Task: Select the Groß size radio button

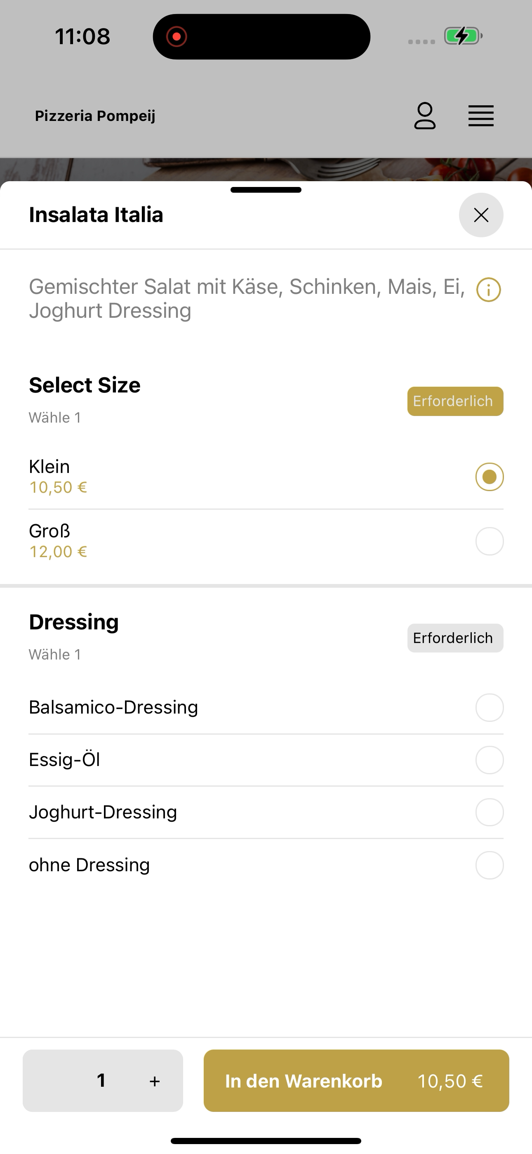Action: coord(490,541)
